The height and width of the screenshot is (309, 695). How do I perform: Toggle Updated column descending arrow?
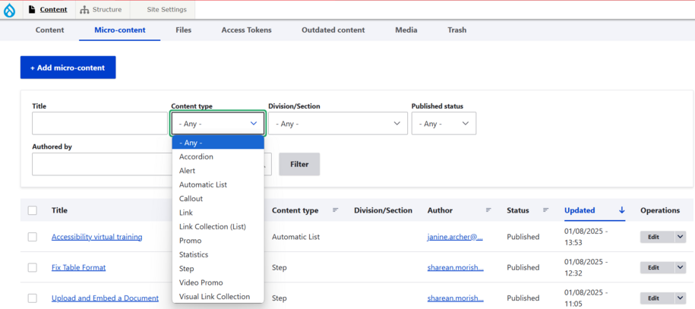click(621, 210)
